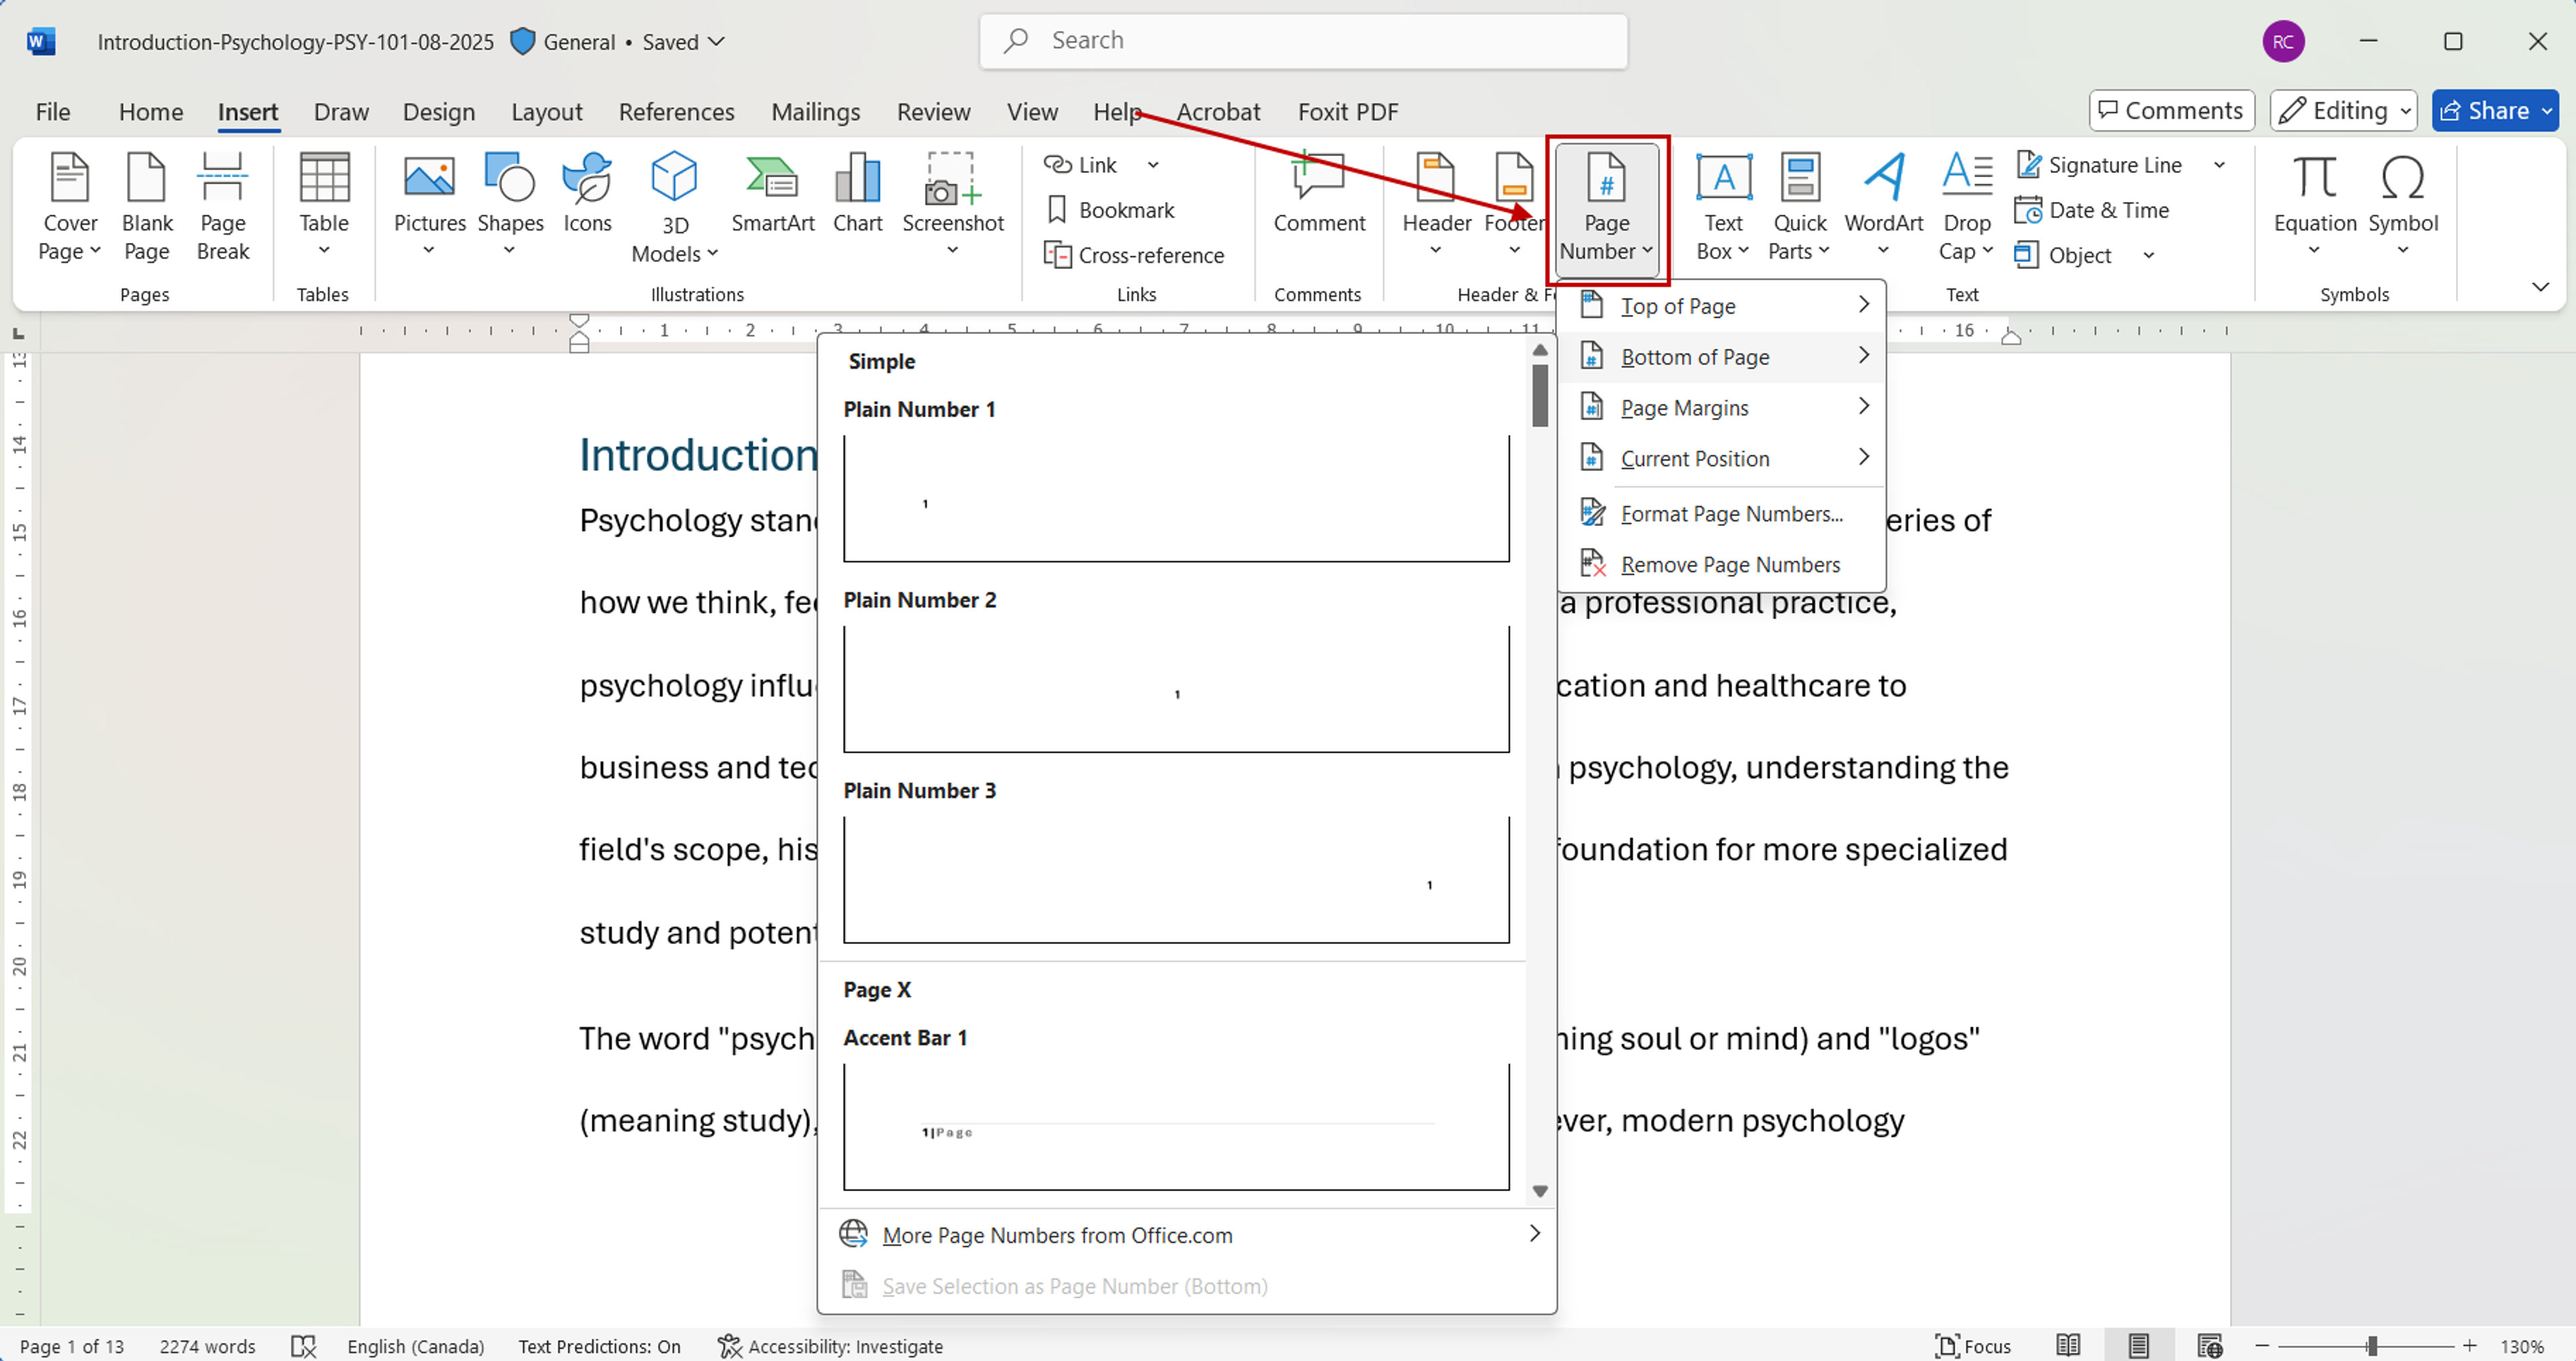Expand the Link dropdown arrow
Viewport: 2576px width, 1361px height.
tap(1153, 165)
